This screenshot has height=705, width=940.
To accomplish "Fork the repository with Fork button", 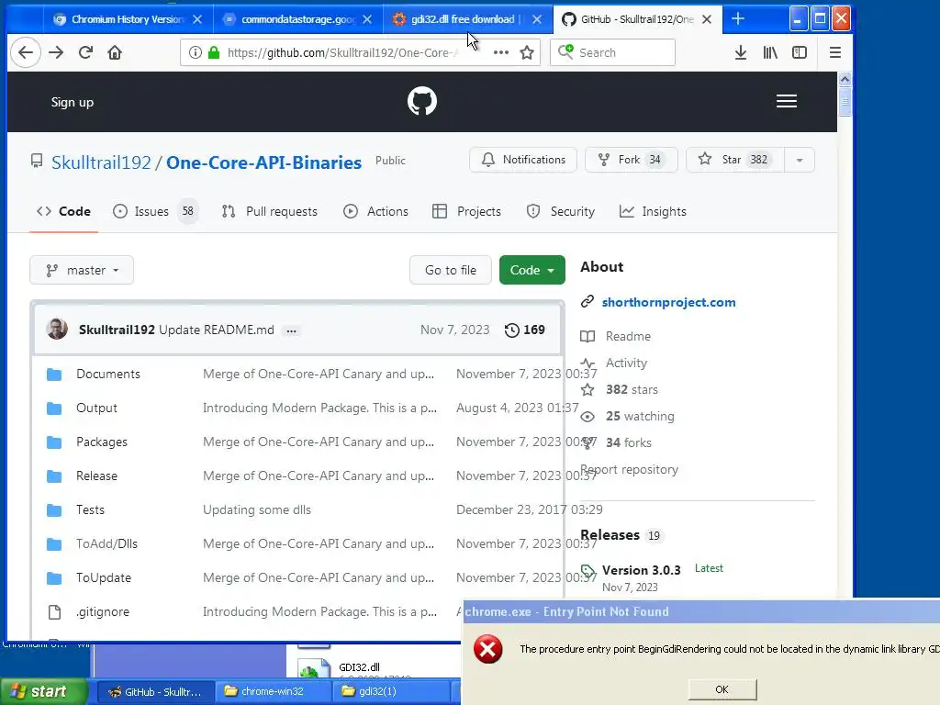I will point(631,160).
